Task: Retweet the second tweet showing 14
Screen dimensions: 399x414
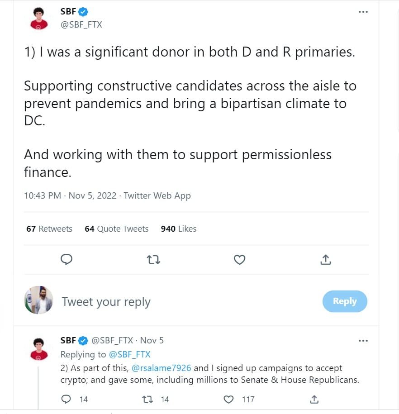Action: click(148, 399)
